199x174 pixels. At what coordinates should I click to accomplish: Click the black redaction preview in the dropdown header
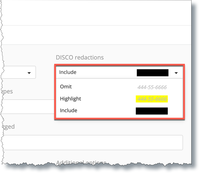153,73
